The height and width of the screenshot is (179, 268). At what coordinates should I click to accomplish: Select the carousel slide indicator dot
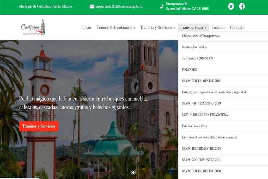pos(133,172)
